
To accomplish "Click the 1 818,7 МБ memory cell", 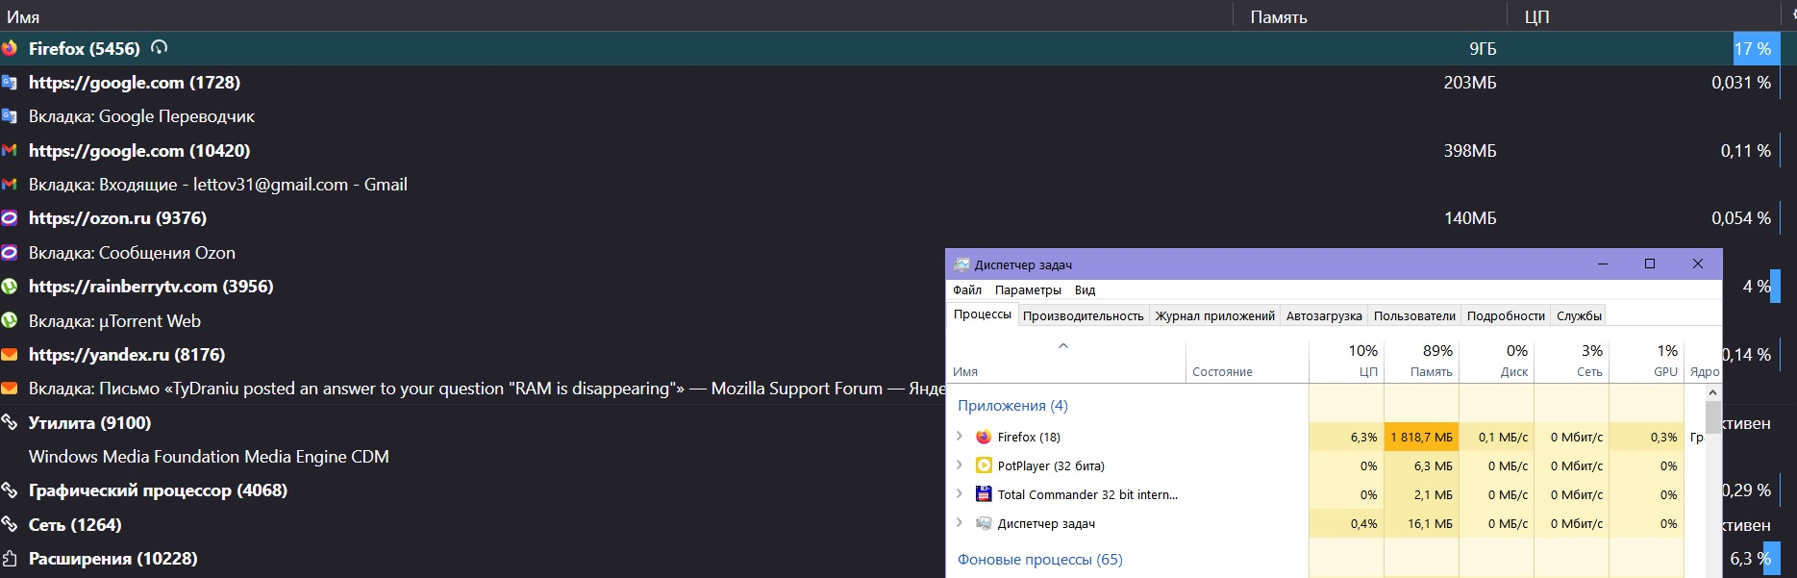I will 1421,437.
